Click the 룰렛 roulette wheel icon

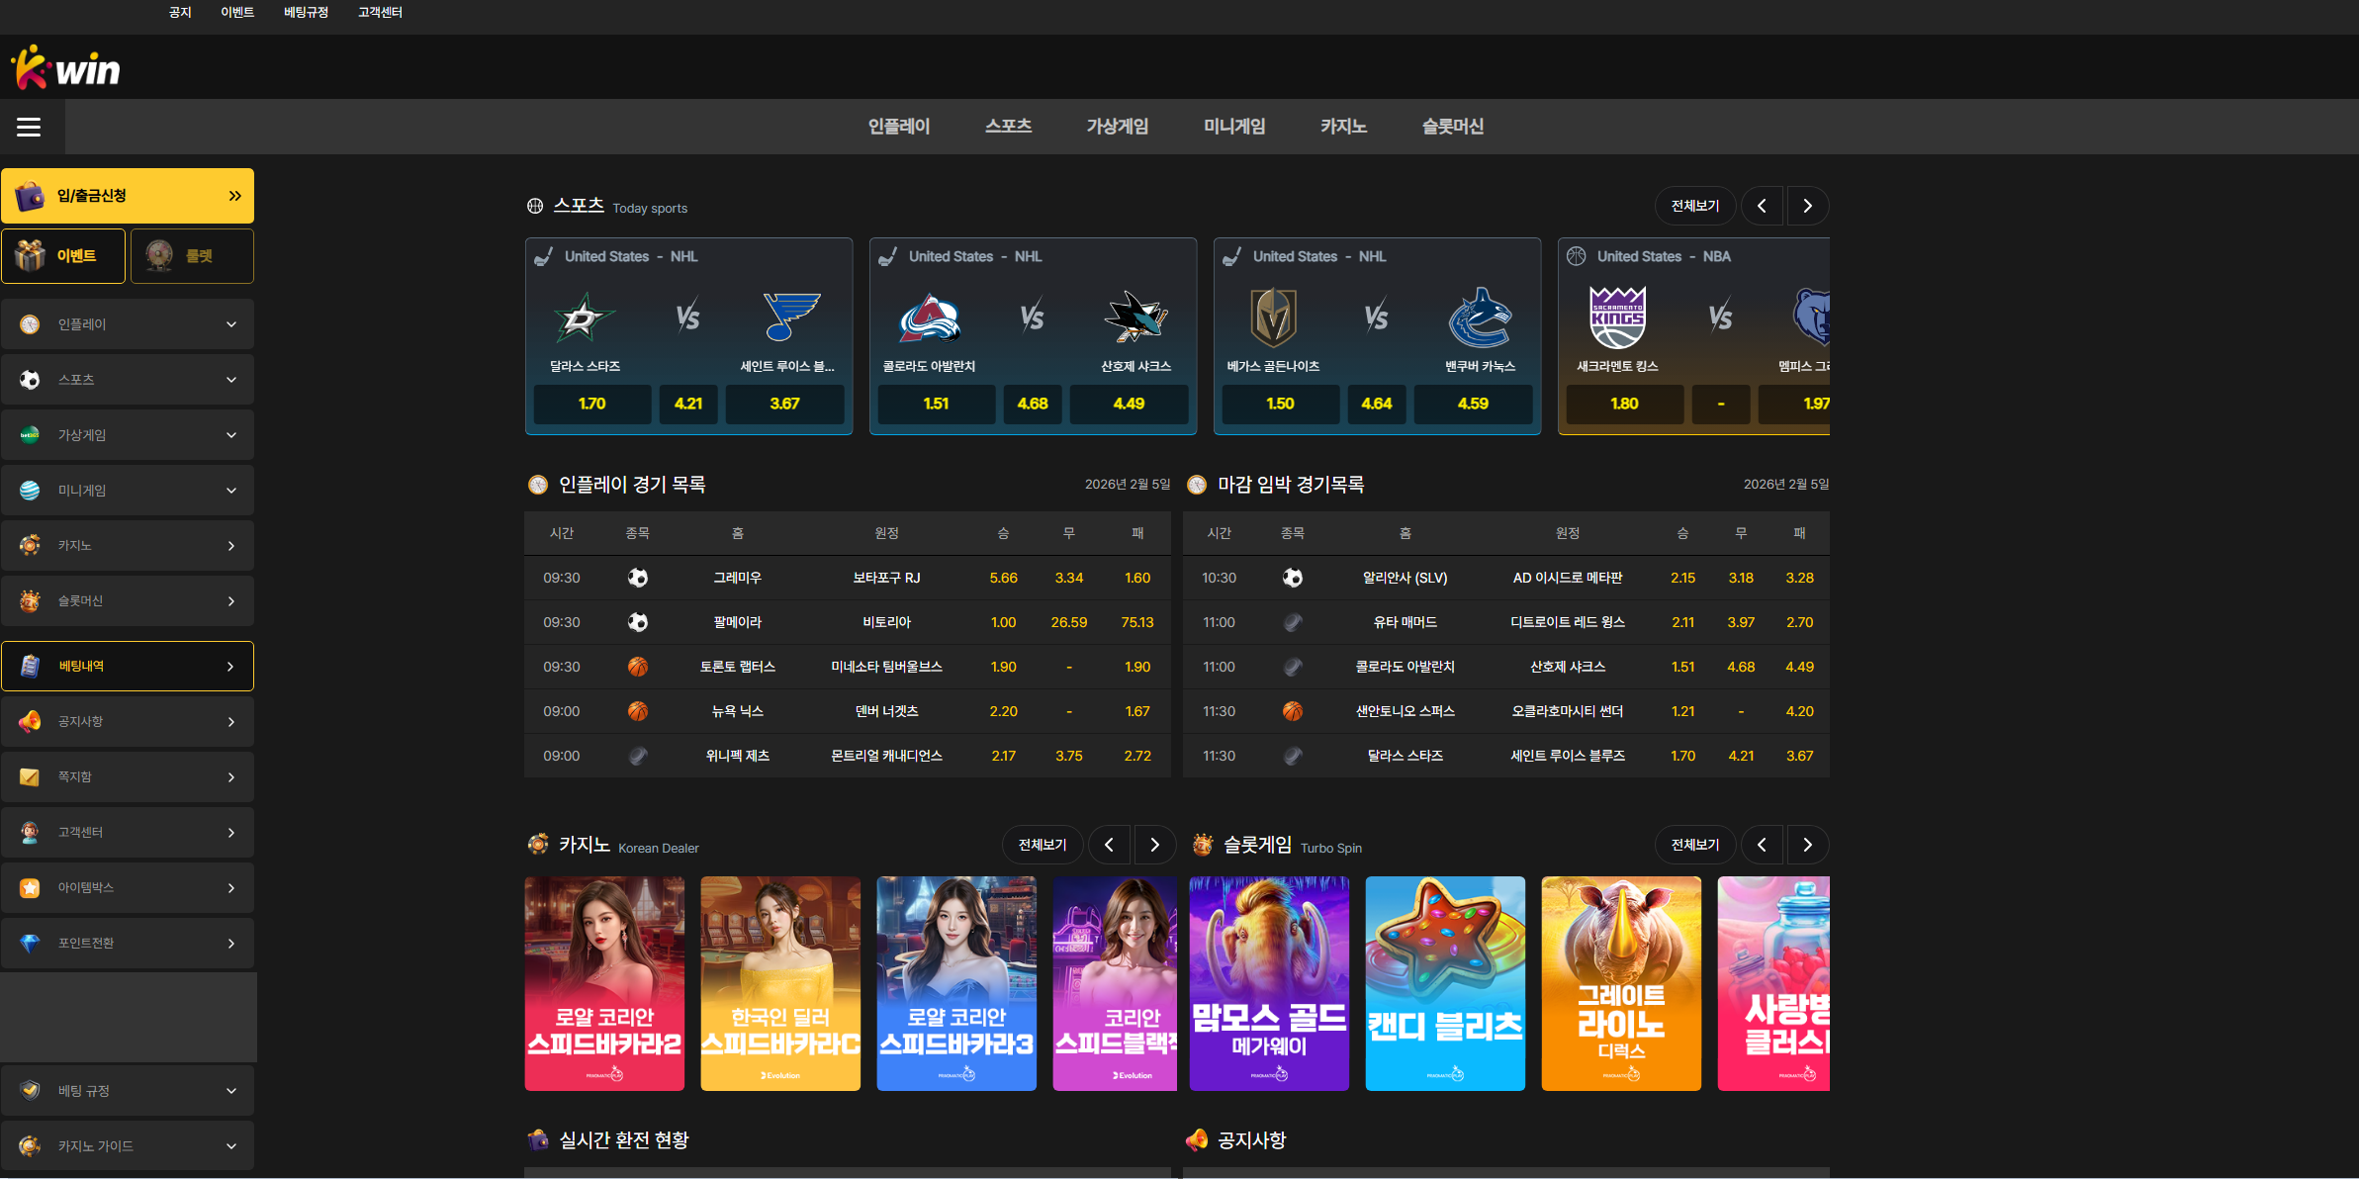159,255
